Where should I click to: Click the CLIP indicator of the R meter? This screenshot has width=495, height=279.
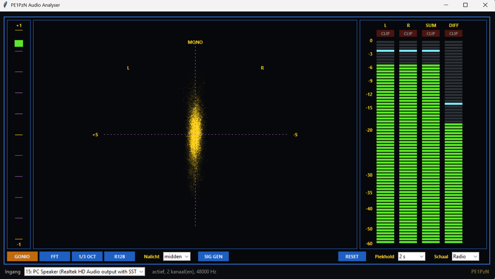408,33
